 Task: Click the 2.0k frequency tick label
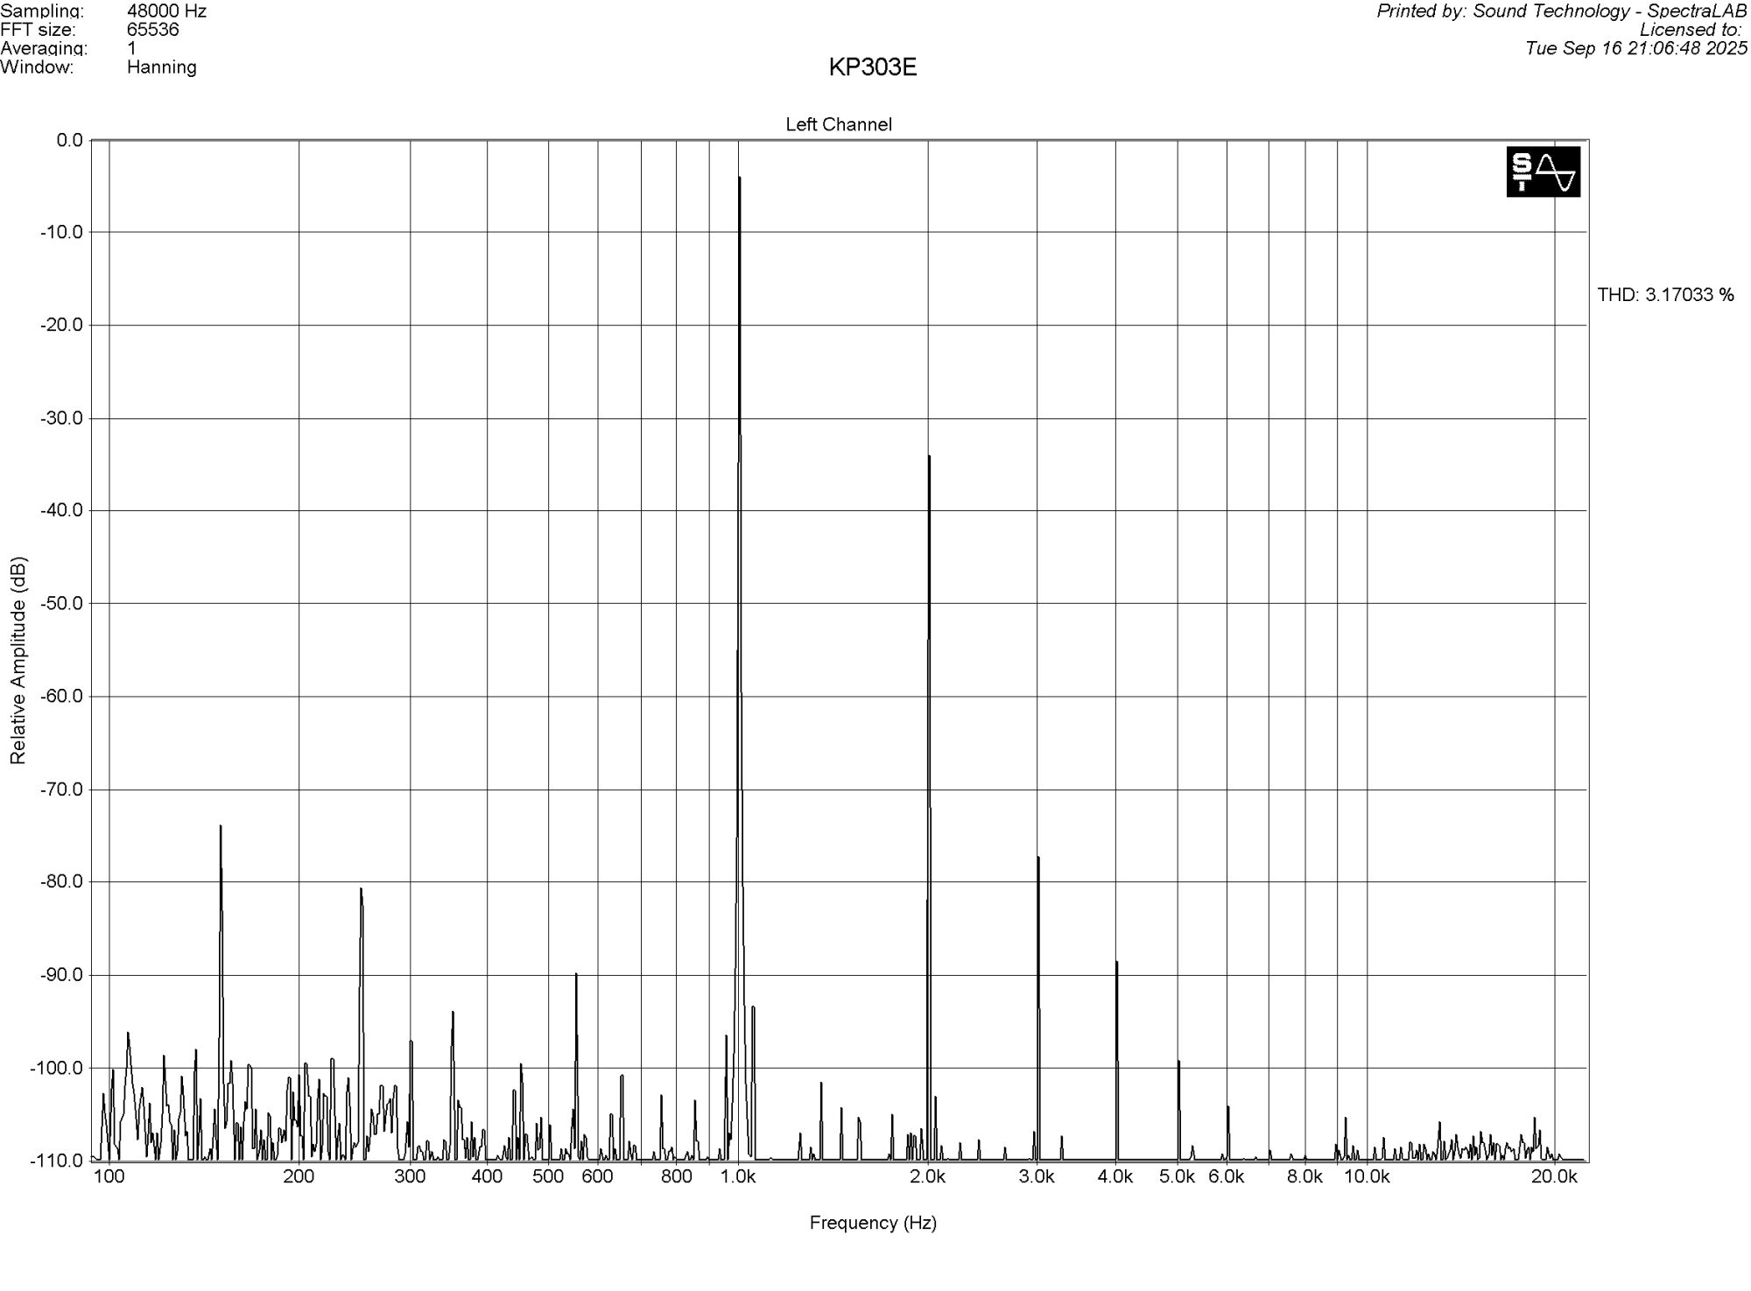(927, 1177)
